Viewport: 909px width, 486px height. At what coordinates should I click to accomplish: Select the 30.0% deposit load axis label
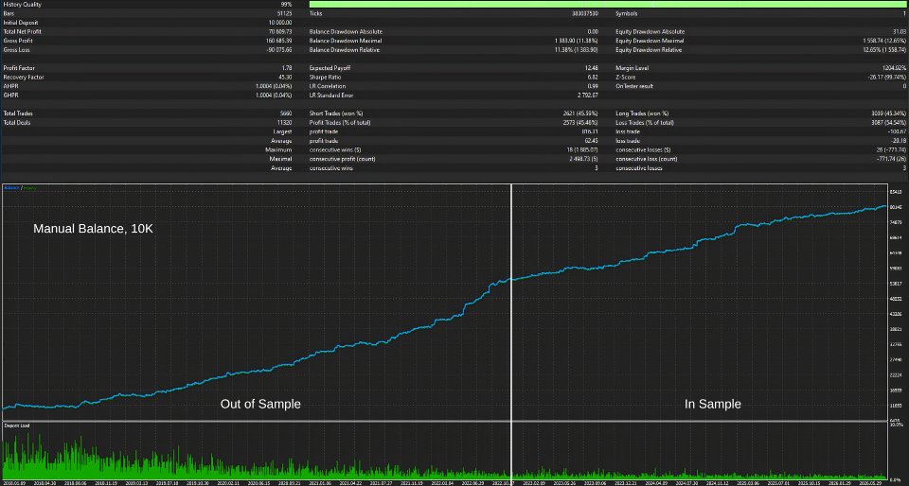tap(896, 425)
